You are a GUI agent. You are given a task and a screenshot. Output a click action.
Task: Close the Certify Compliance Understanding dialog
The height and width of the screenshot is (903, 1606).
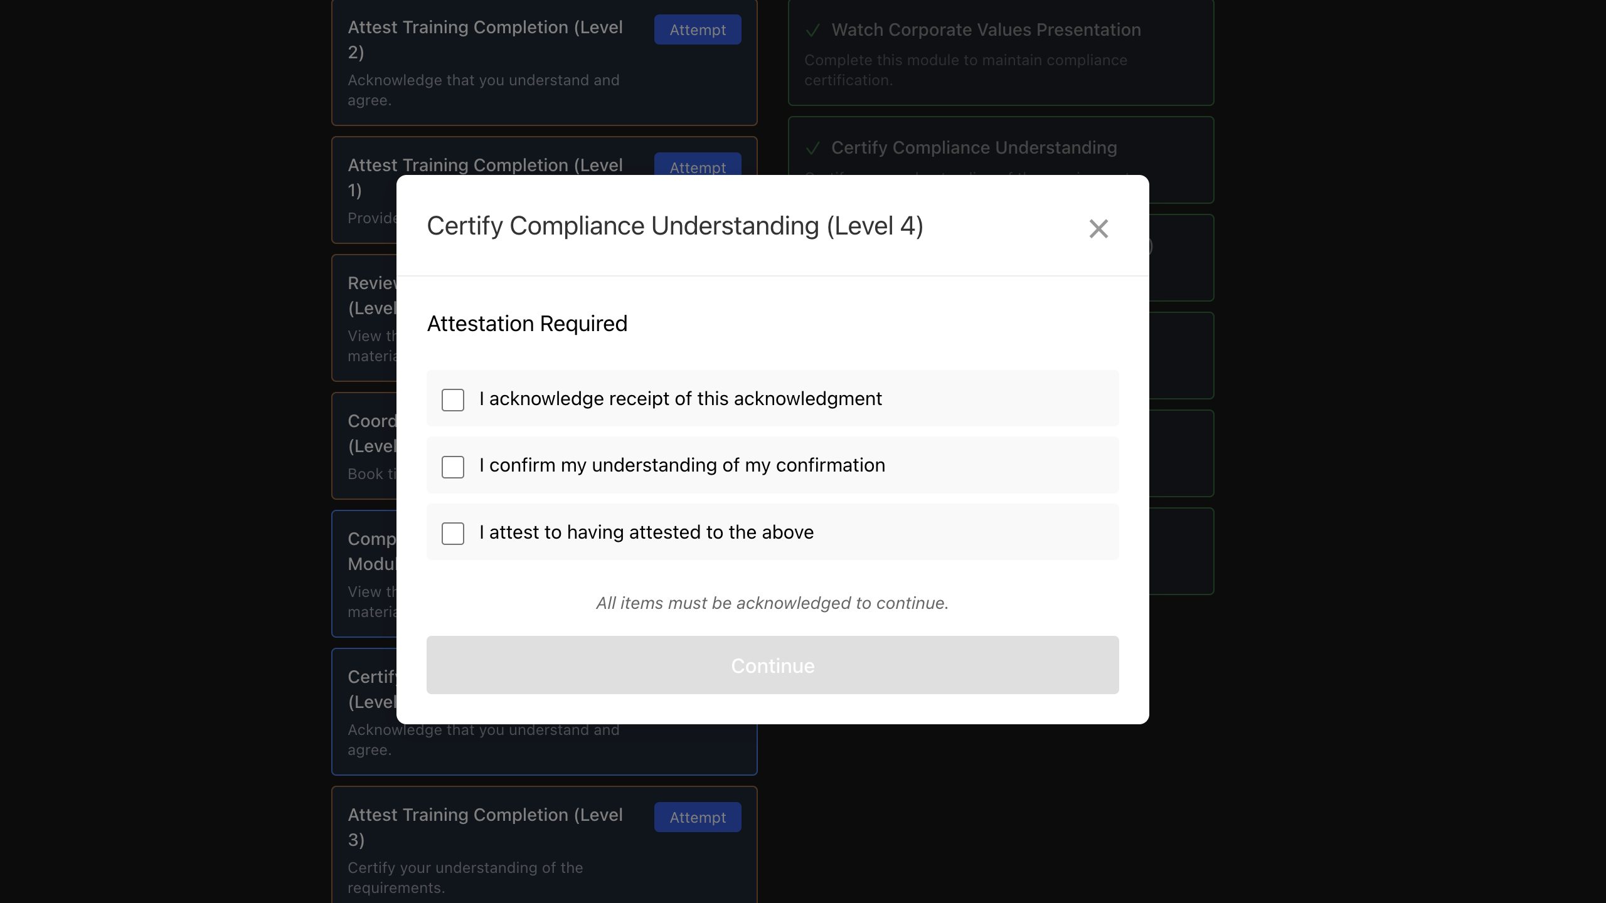point(1099,228)
